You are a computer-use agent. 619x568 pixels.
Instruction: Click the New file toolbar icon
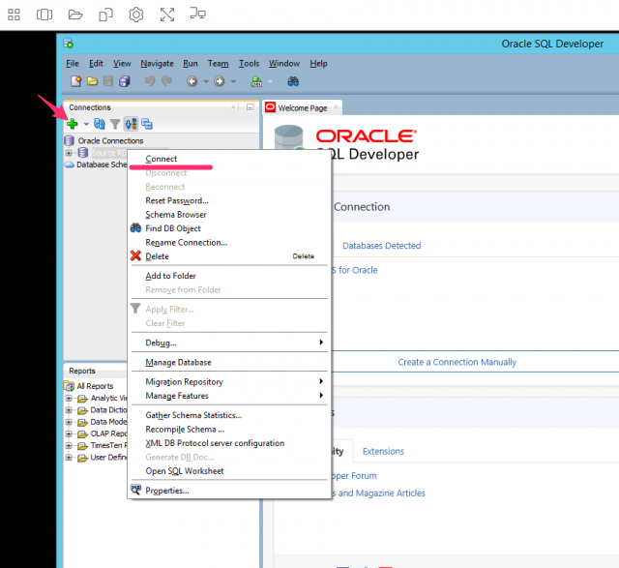click(x=75, y=81)
